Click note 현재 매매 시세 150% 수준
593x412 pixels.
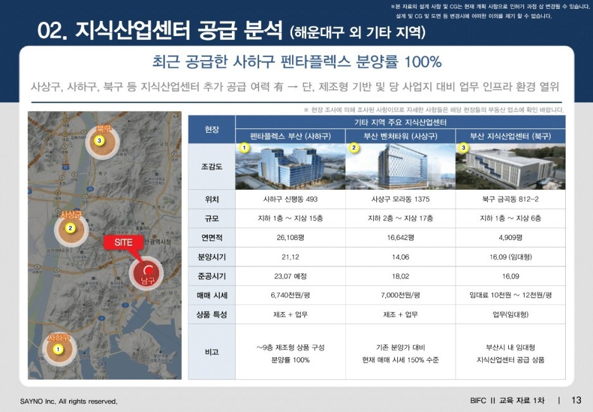click(x=400, y=360)
